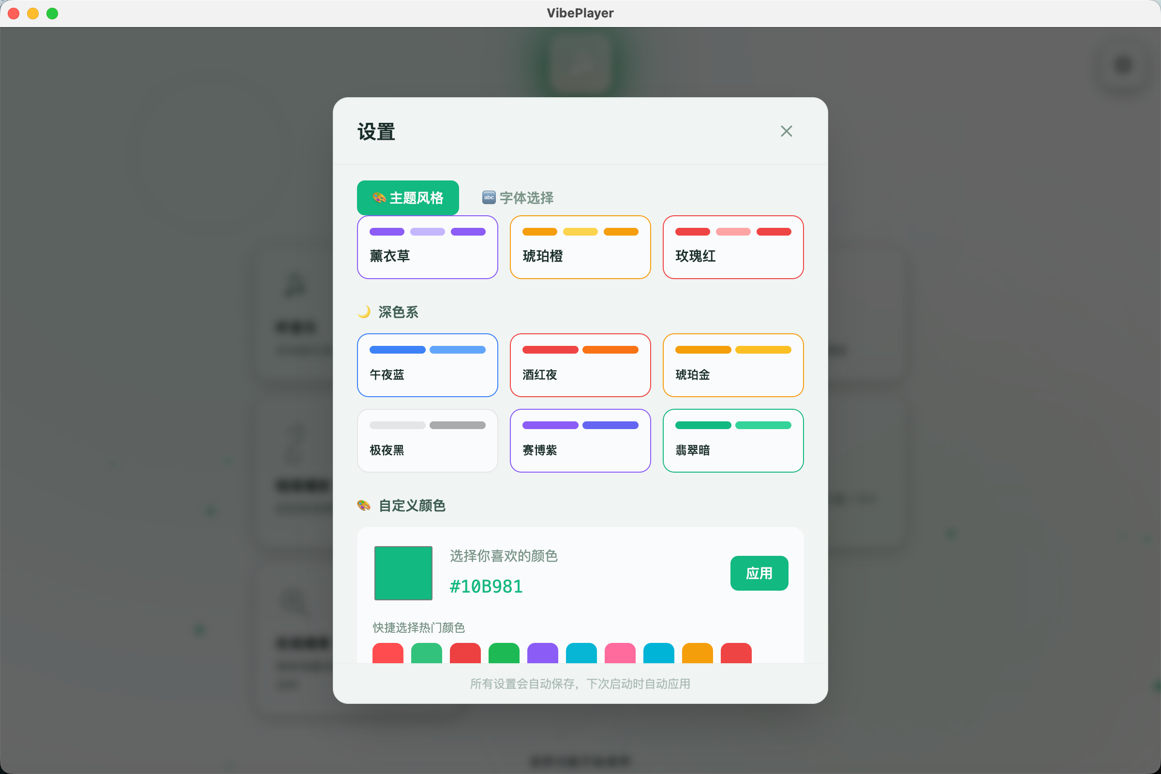Open the large green custom color picker
Viewport: 1161px width, 774px height.
pyautogui.click(x=403, y=573)
